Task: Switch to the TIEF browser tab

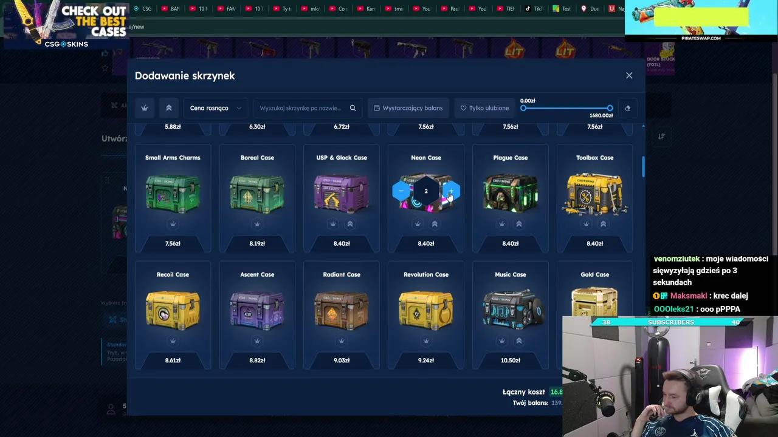Action: tap(506, 8)
